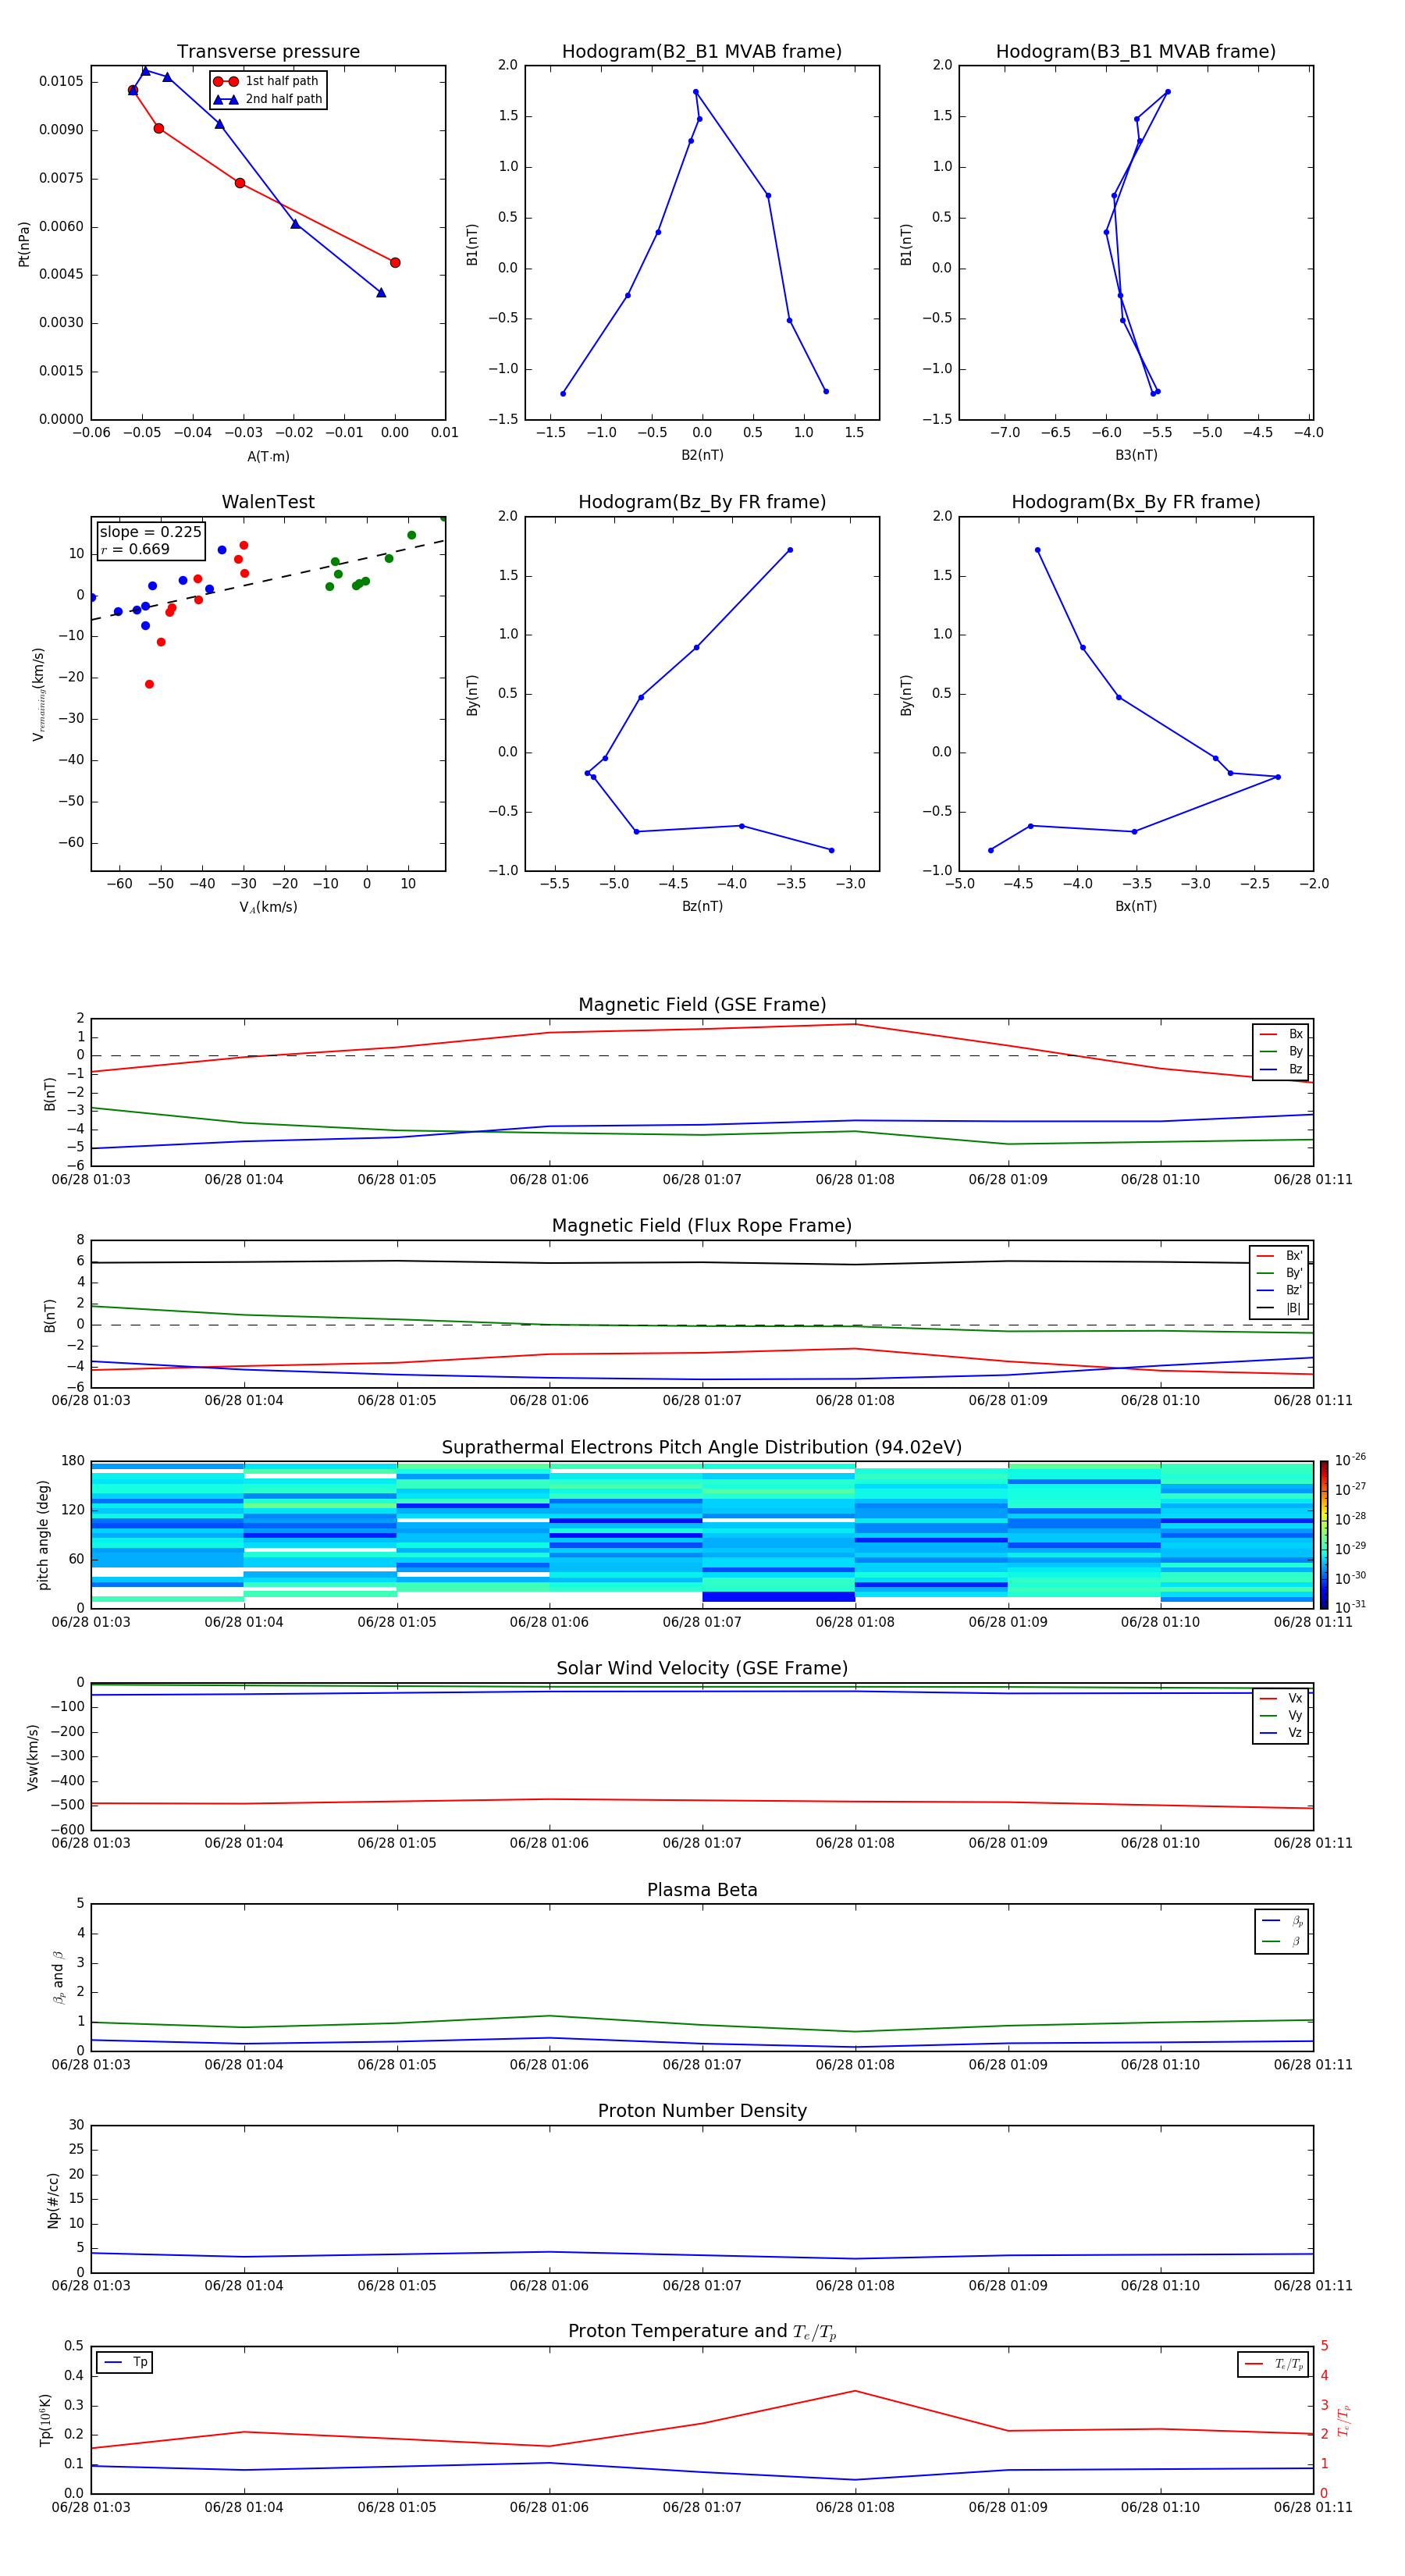Select the Bz entry in the GSE field legend
The height and width of the screenshot is (2576, 1405).
[x=1281, y=1069]
